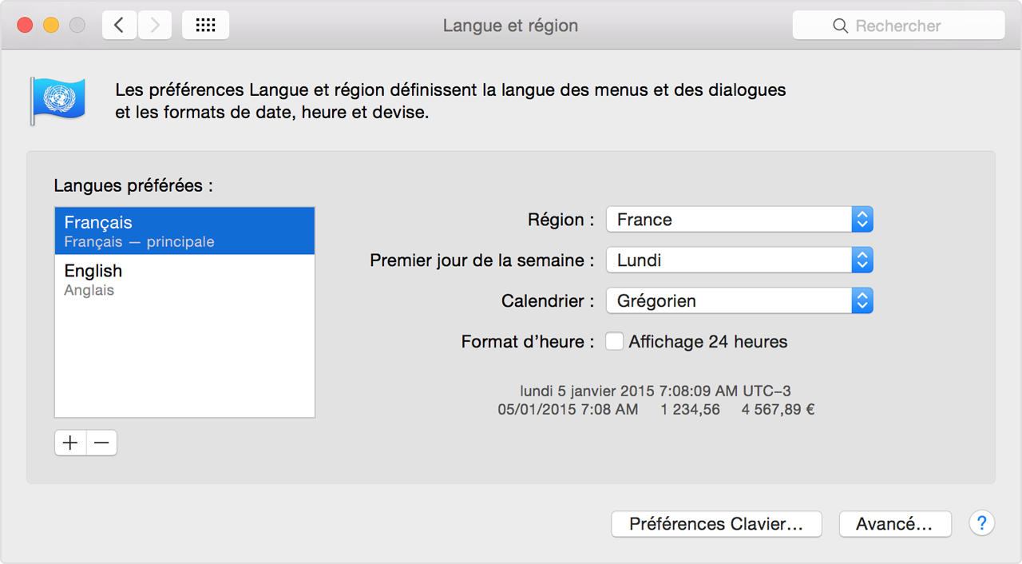Open the Région dropdown showing France
Viewport: 1022px width, 564px height.
click(x=739, y=220)
